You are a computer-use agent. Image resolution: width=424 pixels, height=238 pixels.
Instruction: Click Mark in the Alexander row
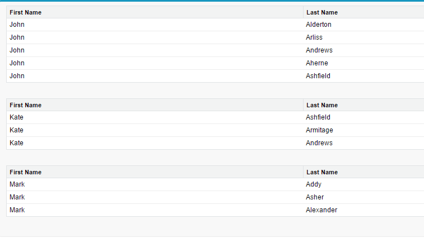[x=17, y=210]
